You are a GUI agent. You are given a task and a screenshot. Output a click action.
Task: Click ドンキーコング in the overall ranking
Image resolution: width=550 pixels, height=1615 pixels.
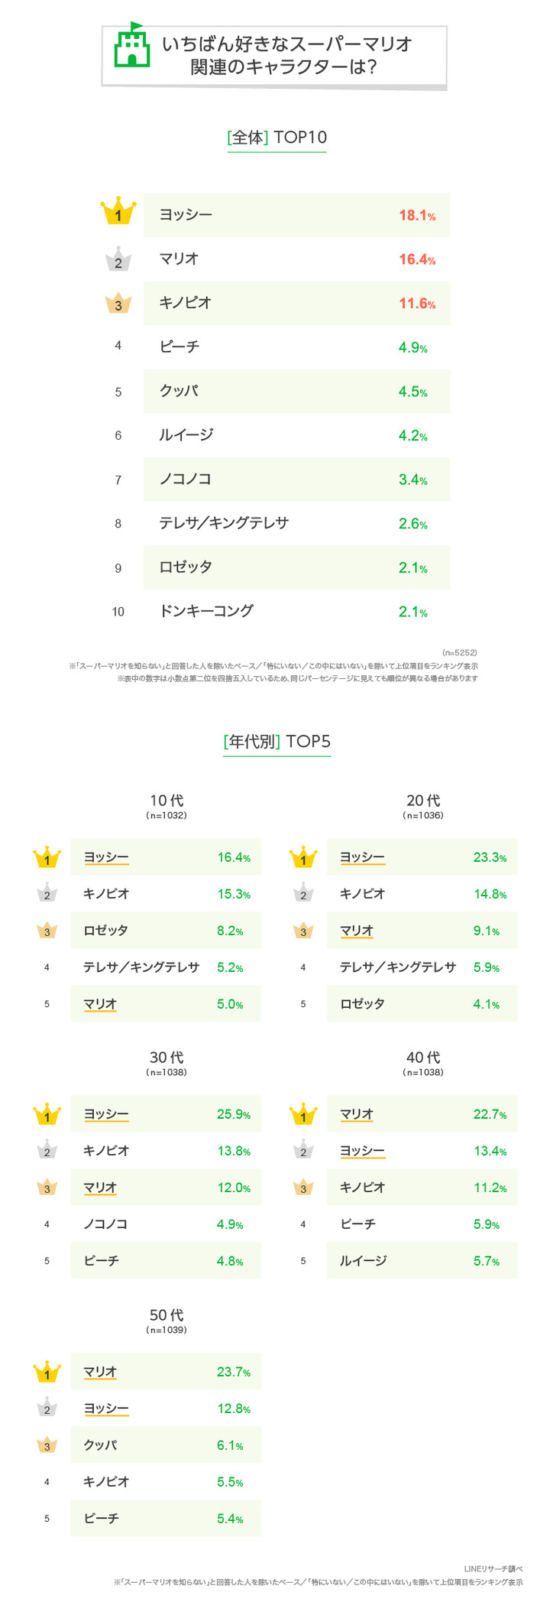(206, 611)
